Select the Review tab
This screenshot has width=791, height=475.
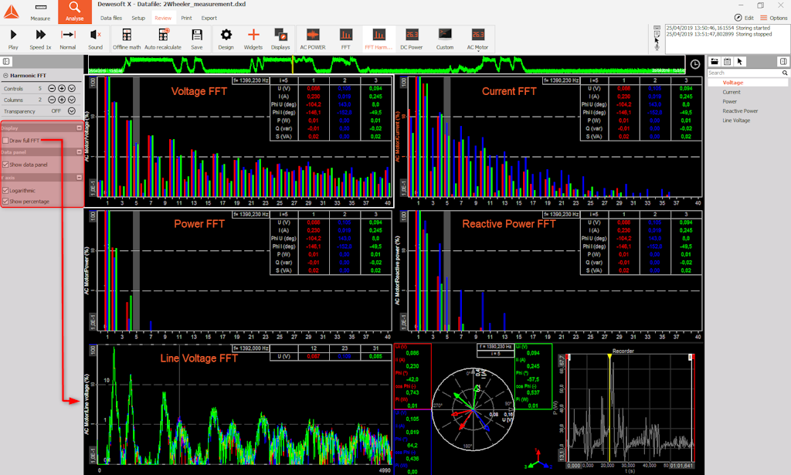163,19
